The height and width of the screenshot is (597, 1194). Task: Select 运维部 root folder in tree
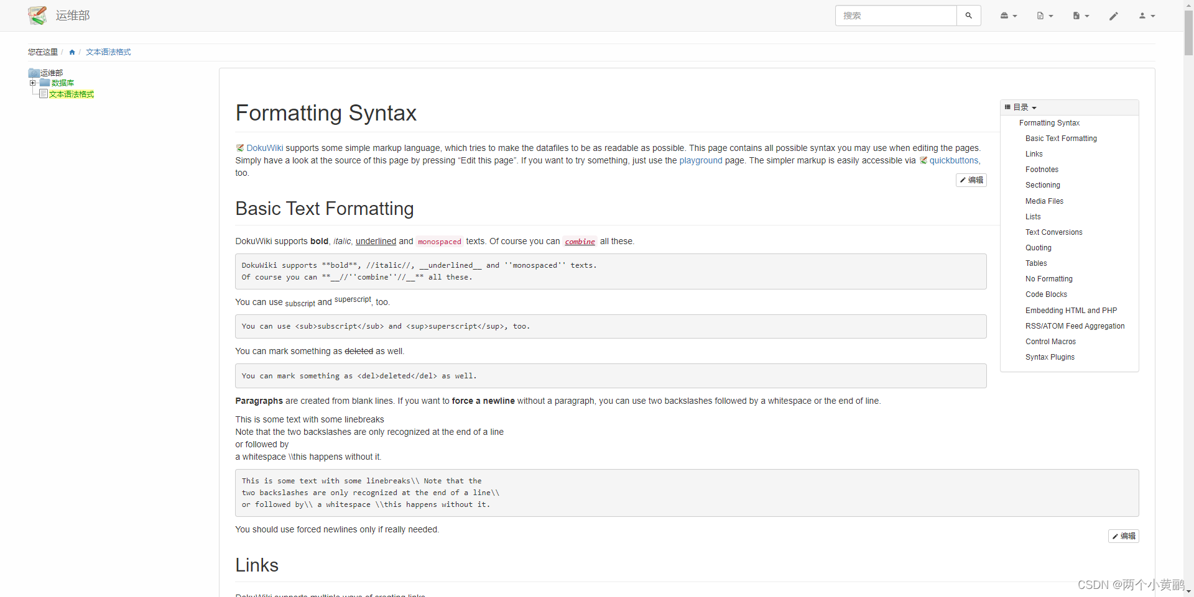(52, 73)
